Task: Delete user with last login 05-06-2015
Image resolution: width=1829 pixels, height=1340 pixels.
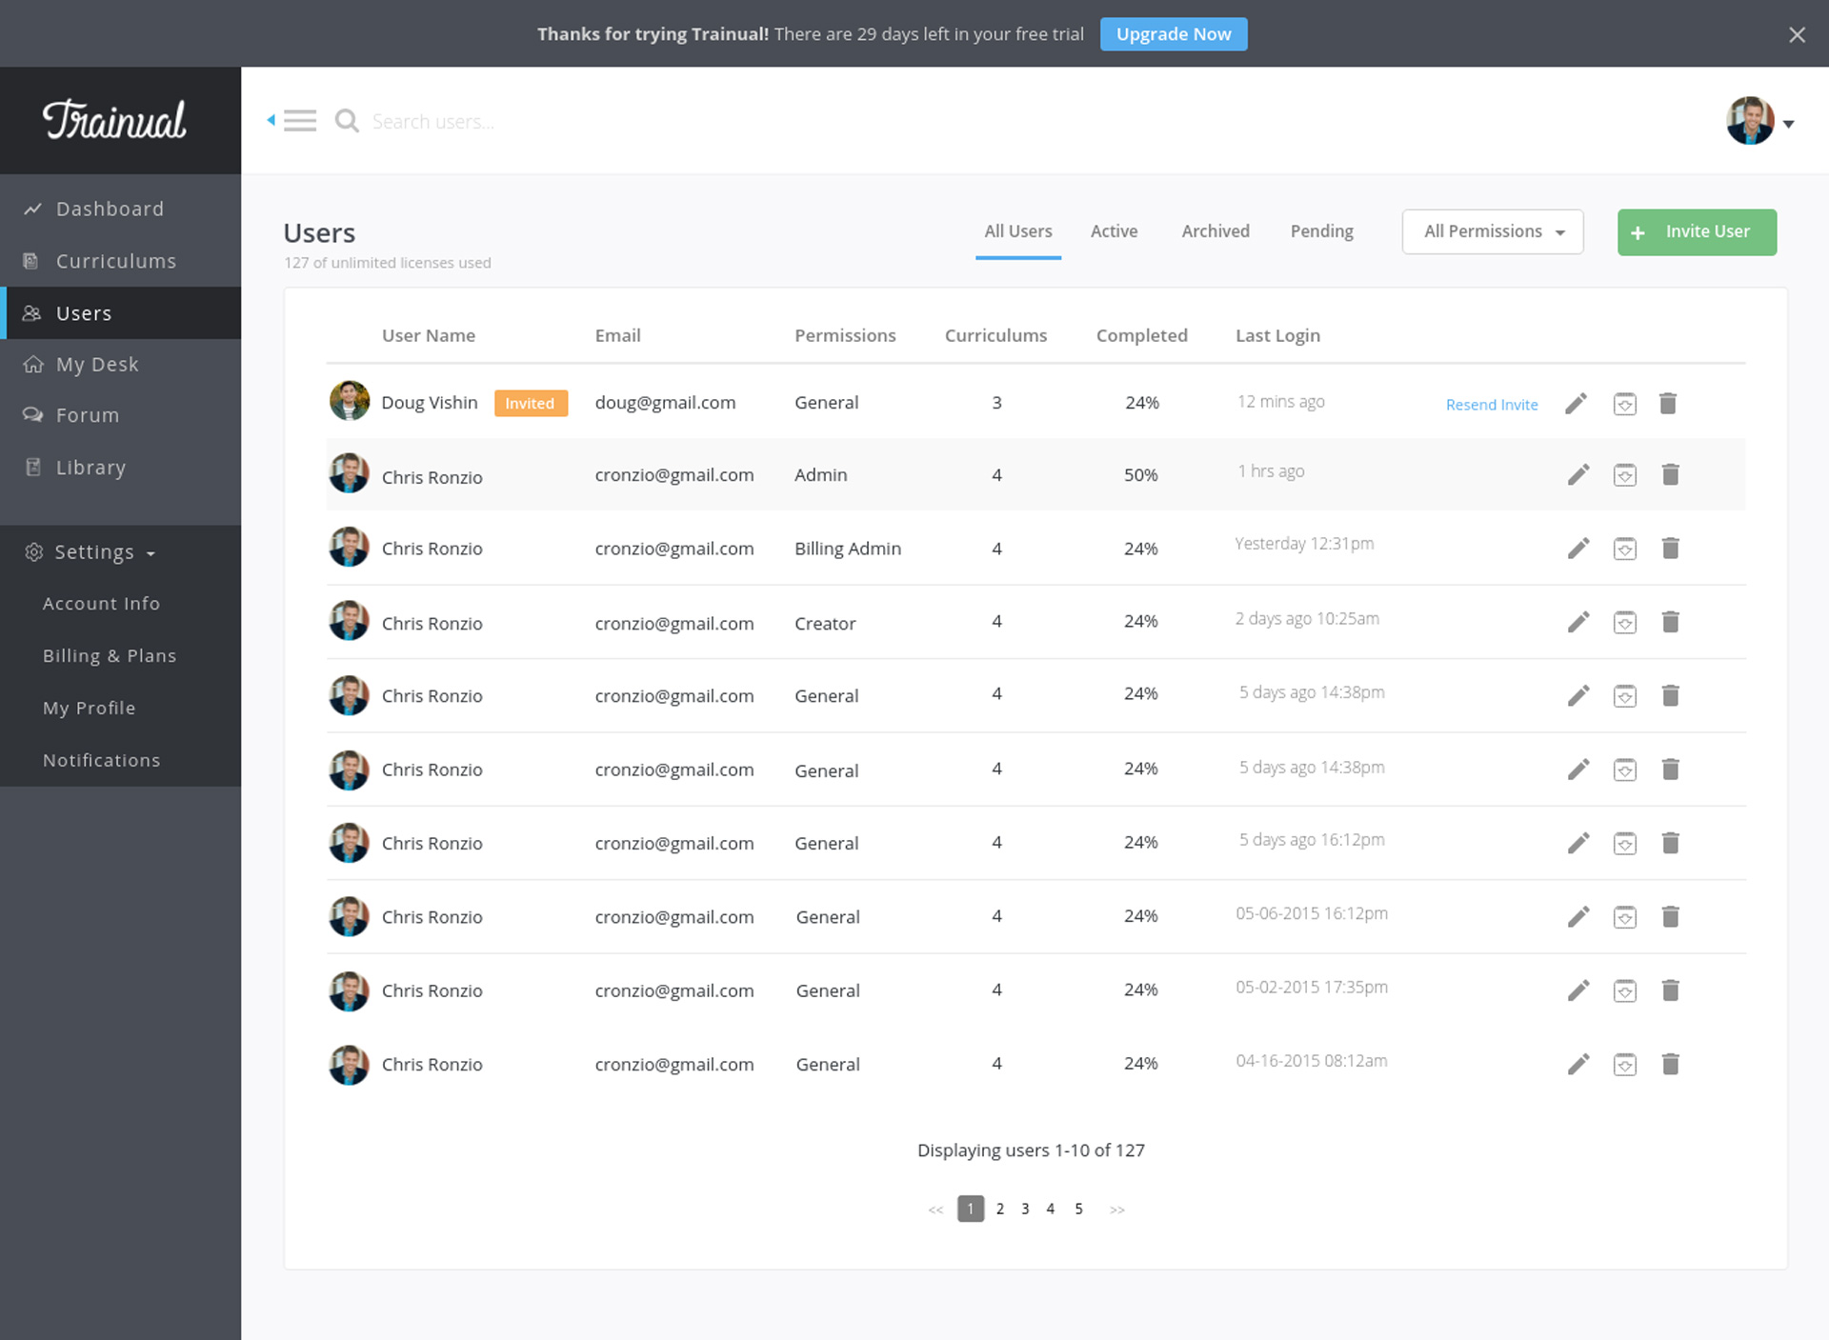Action: tap(1670, 916)
